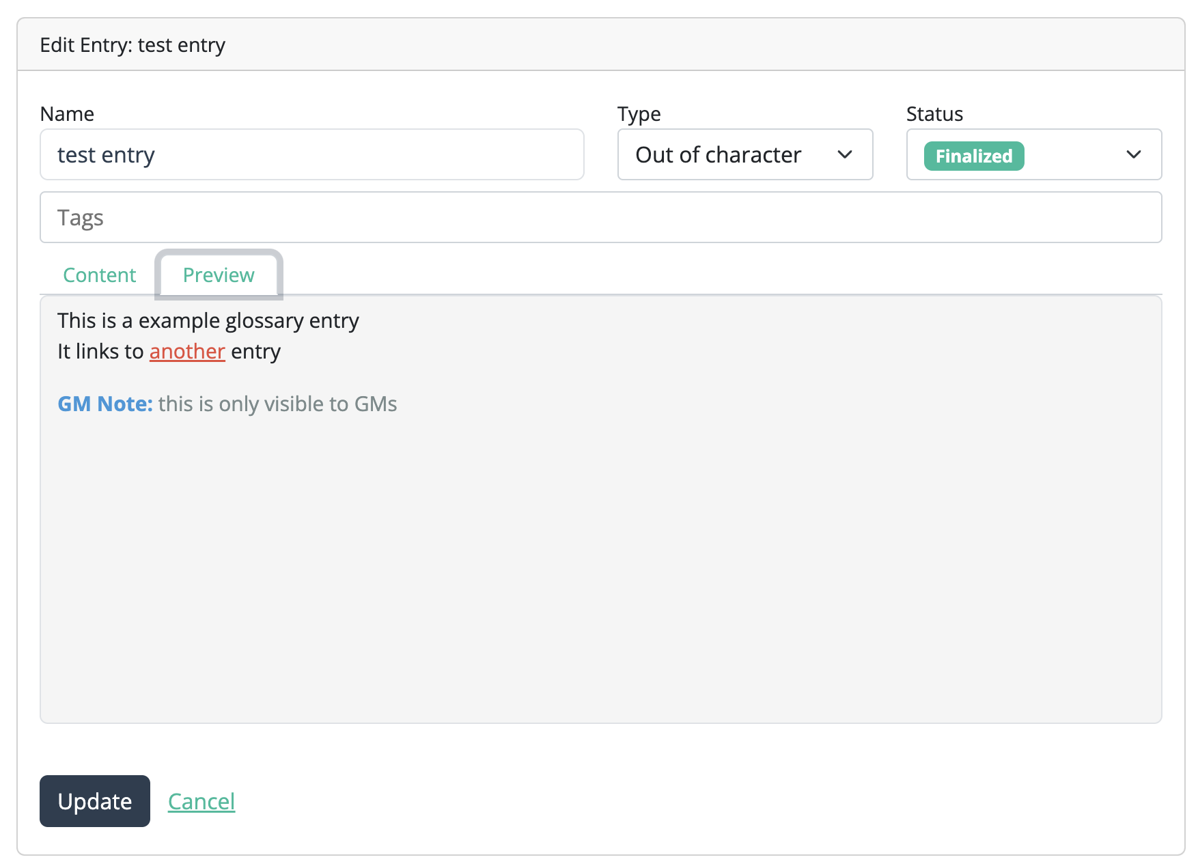Viewport: 1198px width, 866px height.
Task: Focus the Name field containing test entry
Action: (311, 155)
